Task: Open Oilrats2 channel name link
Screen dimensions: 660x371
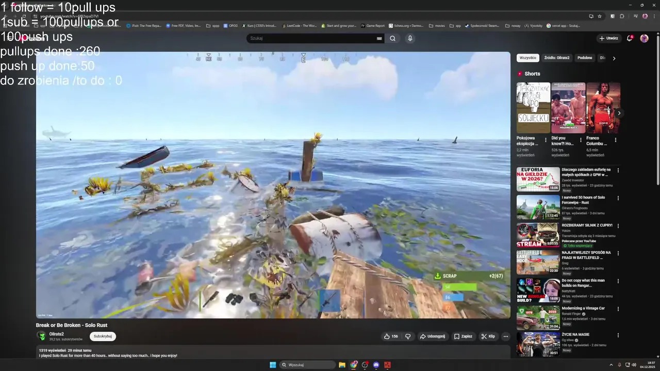Action: click(57, 334)
